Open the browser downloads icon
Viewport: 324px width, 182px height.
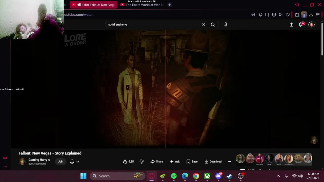point(311,15)
